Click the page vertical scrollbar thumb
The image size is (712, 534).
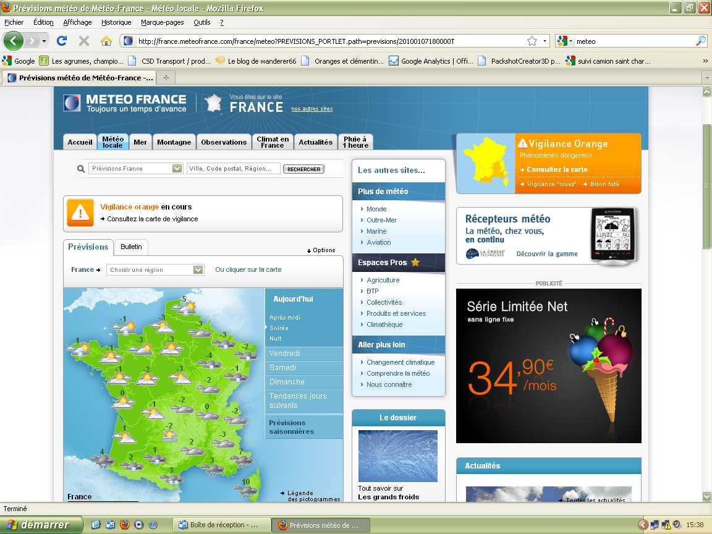point(706,185)
